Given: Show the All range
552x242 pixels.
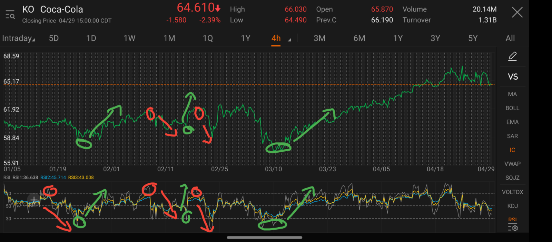Looking at the screenshot, I should coord(510,38).
